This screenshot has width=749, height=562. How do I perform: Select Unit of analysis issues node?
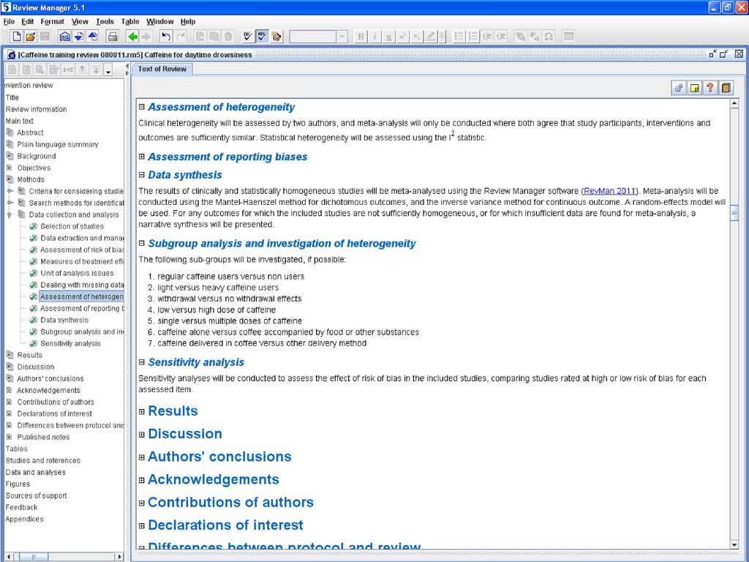(x=77, y=274)
